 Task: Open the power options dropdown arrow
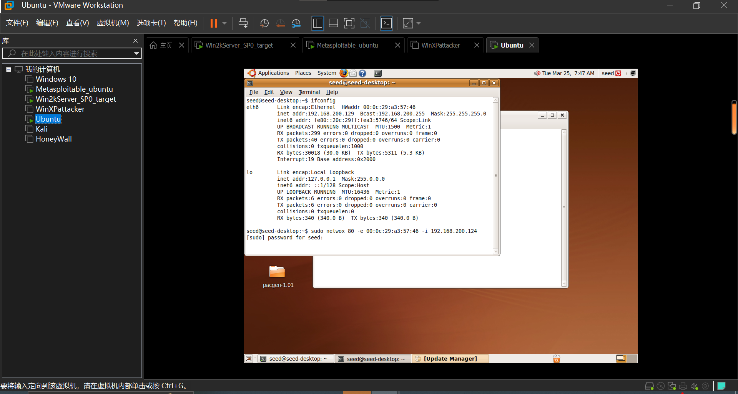tap(224, 23)
